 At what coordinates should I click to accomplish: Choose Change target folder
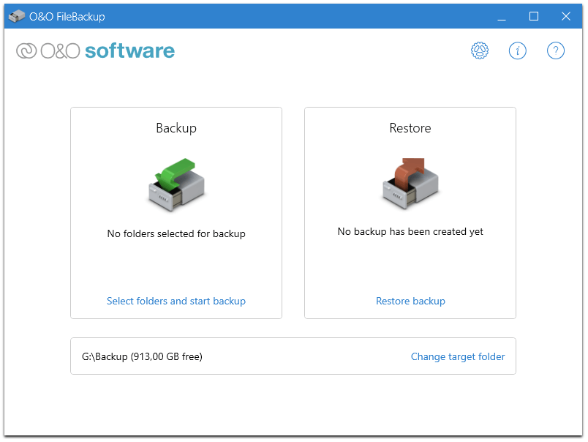(458, 356)
